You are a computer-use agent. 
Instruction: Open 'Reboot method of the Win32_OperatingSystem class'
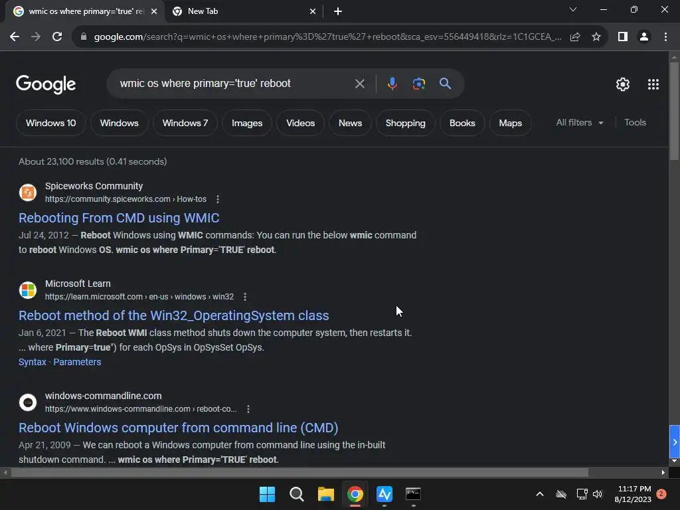(x=173, y=315)
